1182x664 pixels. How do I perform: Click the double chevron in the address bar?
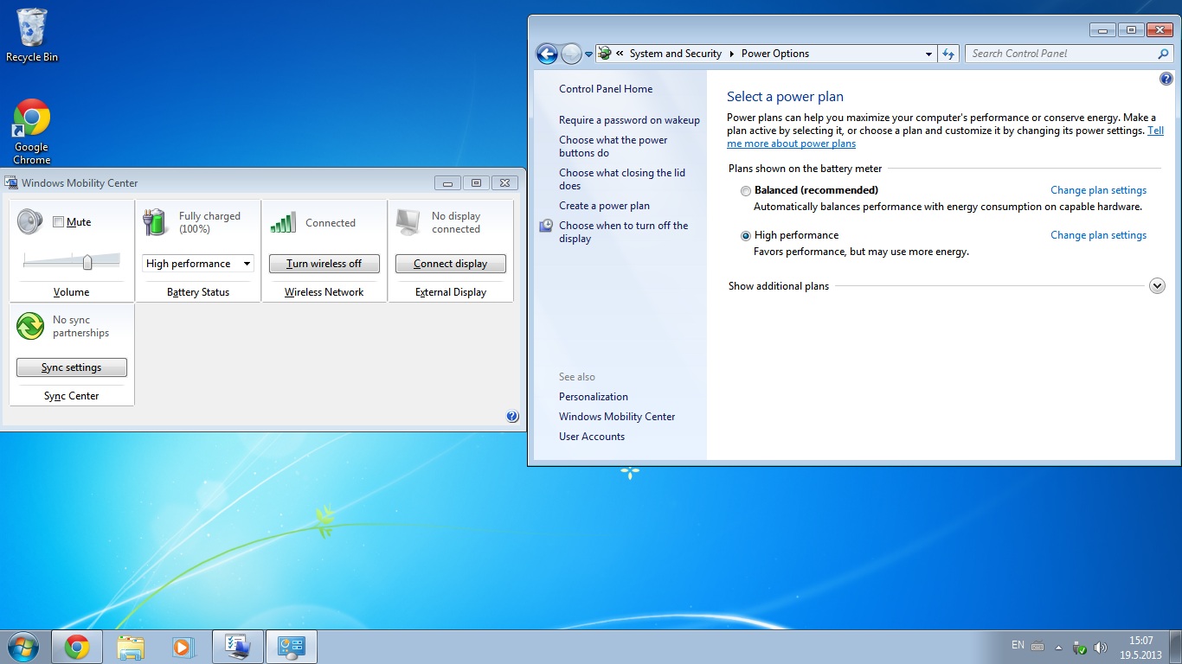(620, 54)
